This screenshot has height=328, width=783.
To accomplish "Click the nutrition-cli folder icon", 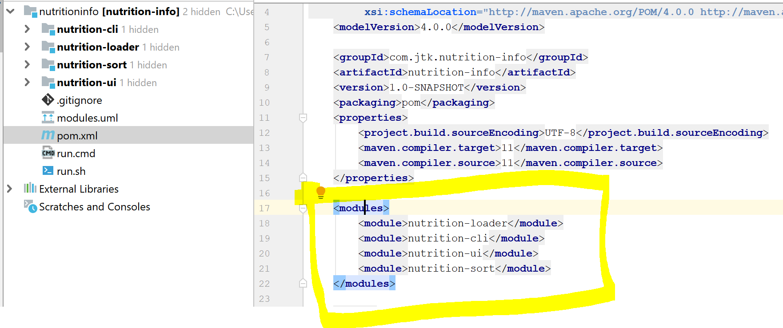I will (x=48, y=29).
